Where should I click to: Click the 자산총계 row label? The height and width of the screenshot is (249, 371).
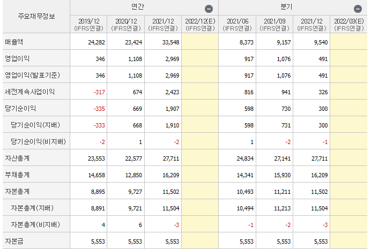[x=17, y=158]
